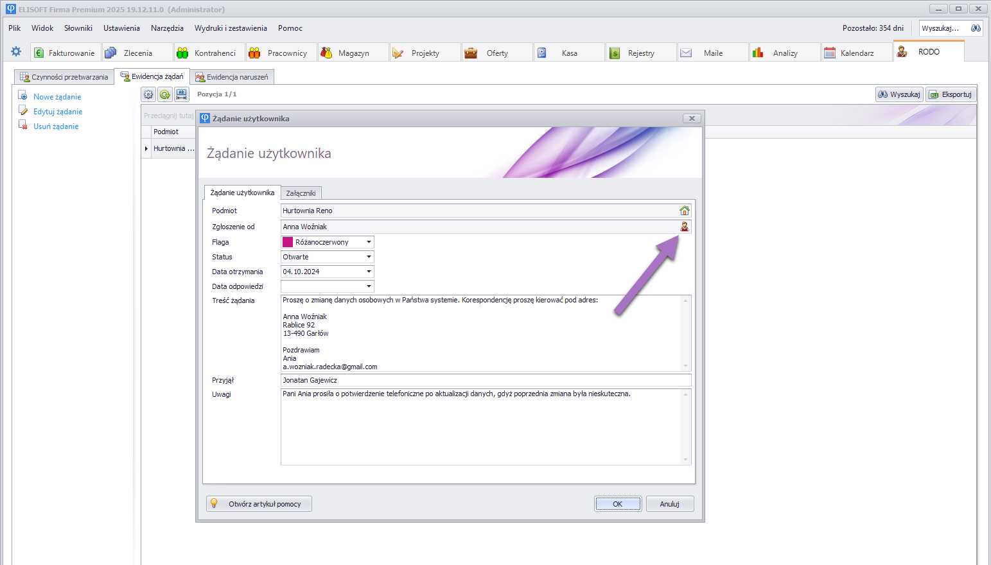Click Otwórz artykuł pomocy button
The height and width of the screenshot is (565, 991).
[259, 504]
